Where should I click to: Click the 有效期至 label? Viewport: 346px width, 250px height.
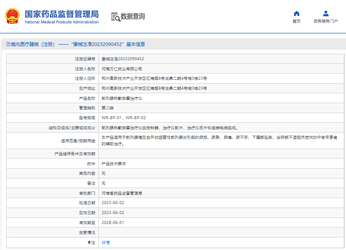pyautogui.click(x=87, y=223)
